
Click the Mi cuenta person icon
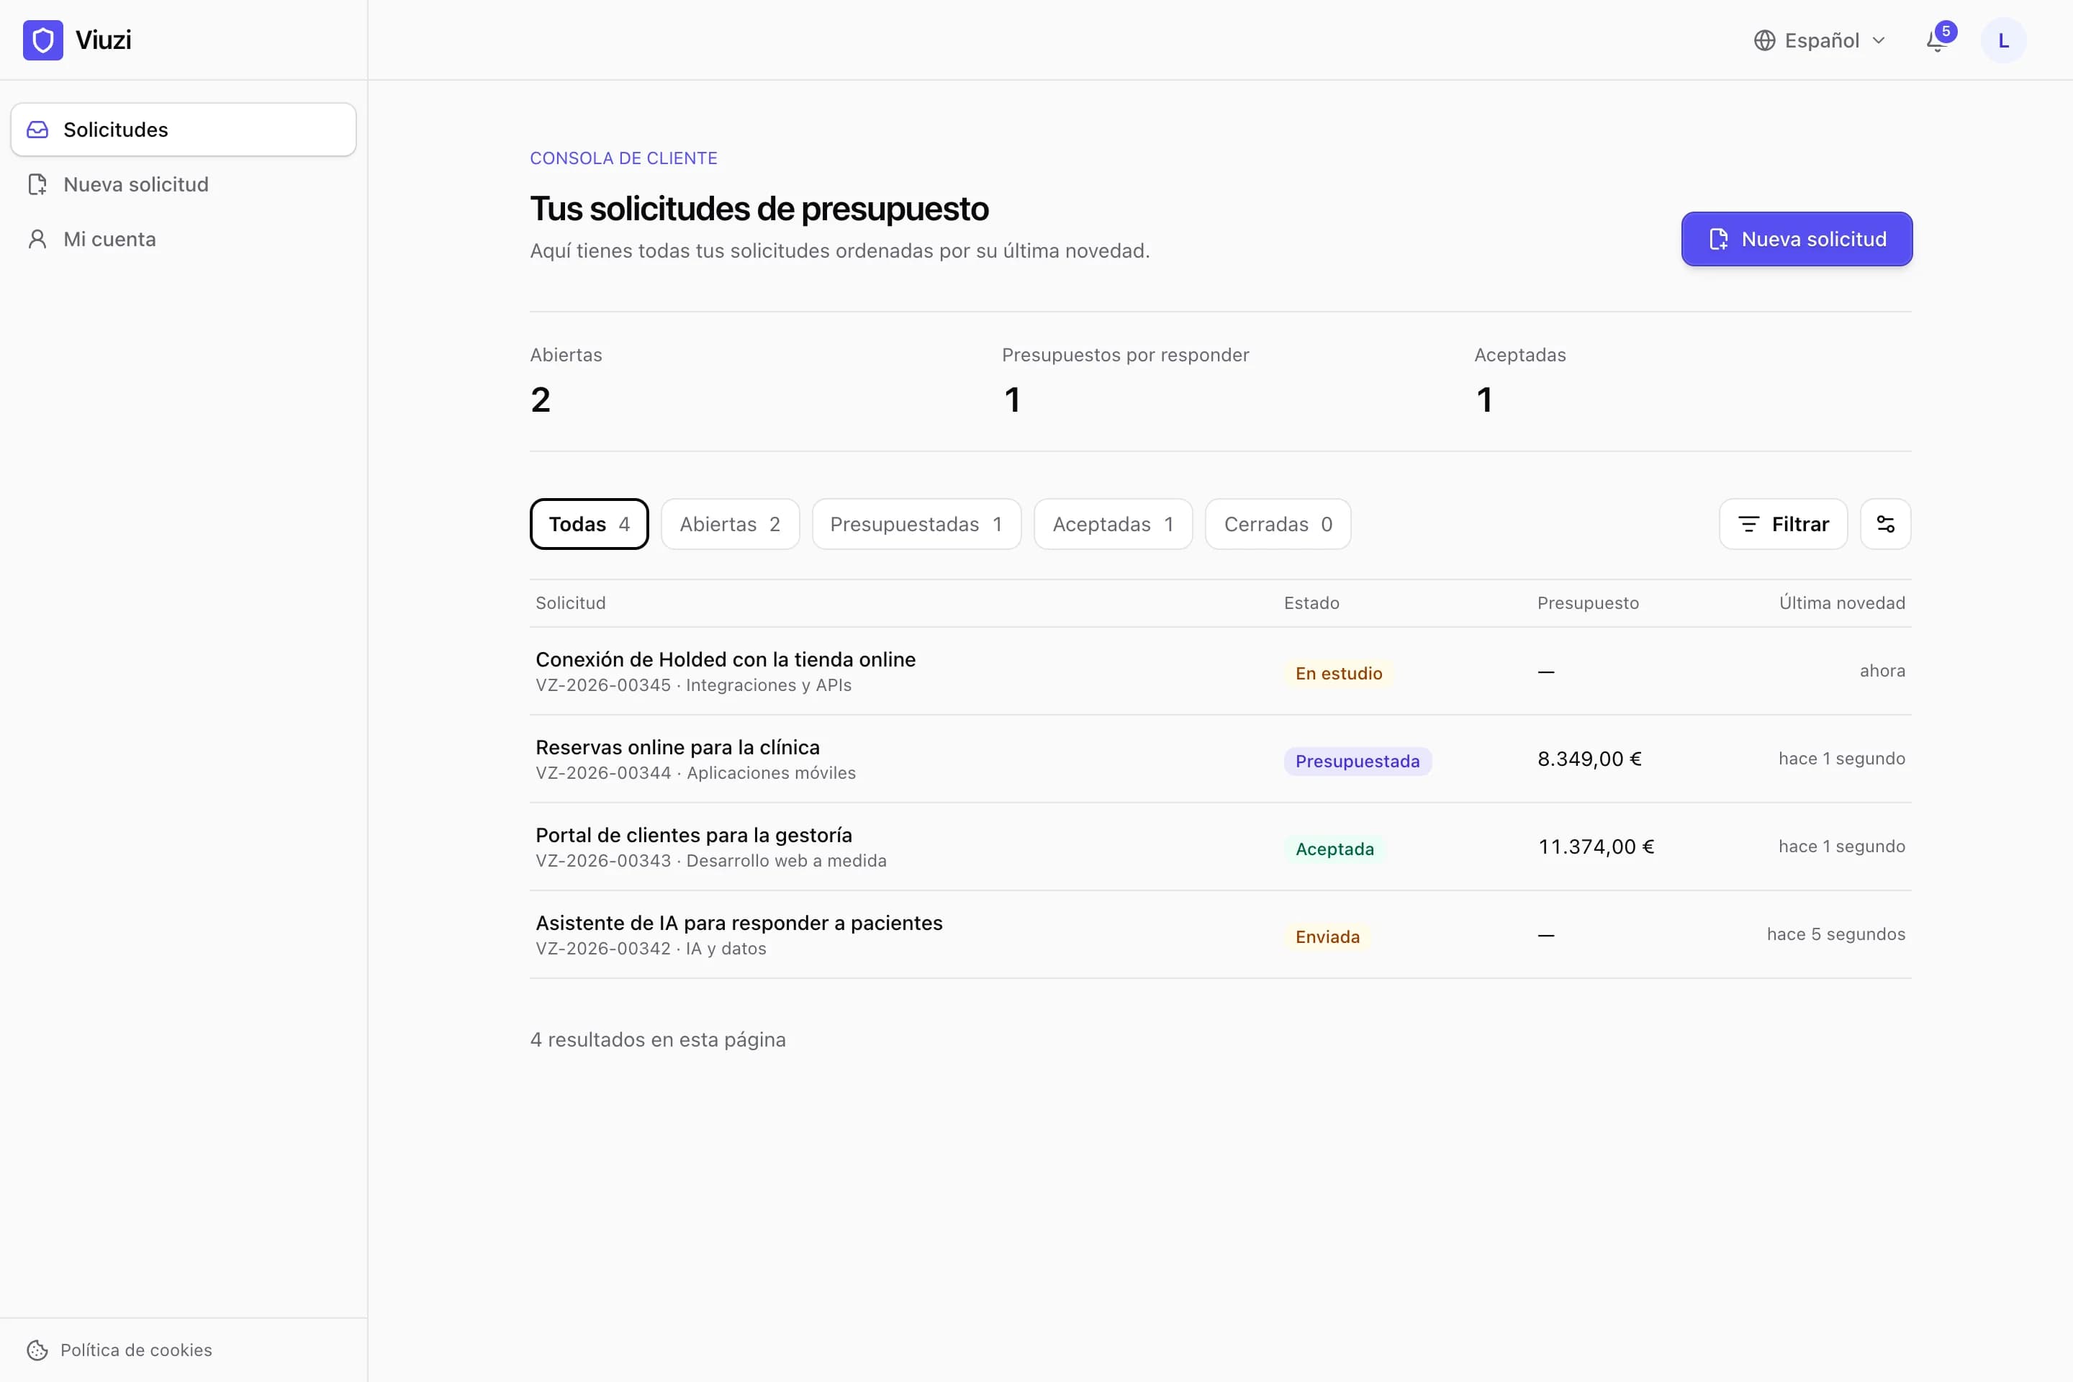(37, 239)
